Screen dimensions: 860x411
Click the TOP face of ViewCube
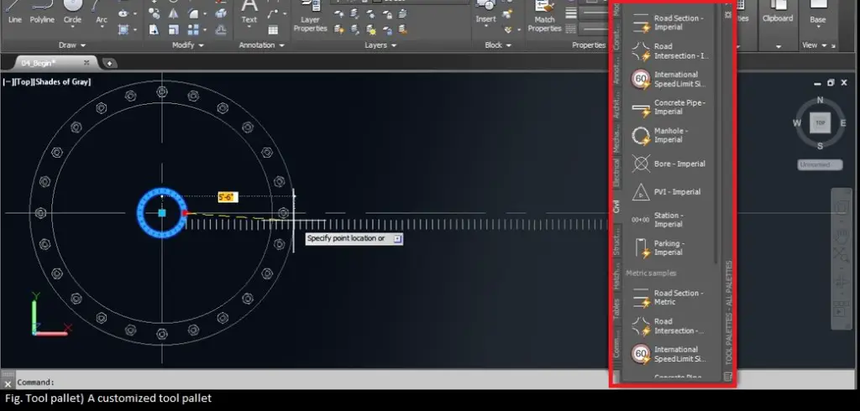(x=819, y=123)
